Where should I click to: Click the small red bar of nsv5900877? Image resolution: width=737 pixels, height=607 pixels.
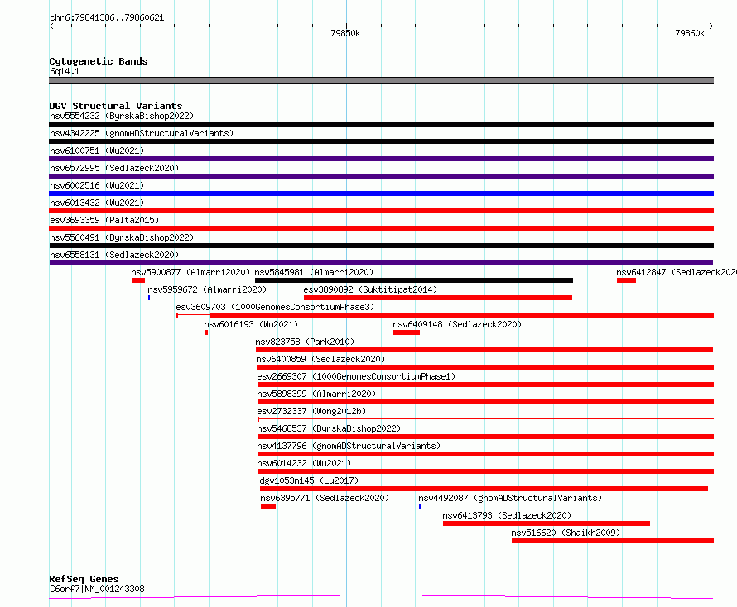click(138, 280)
